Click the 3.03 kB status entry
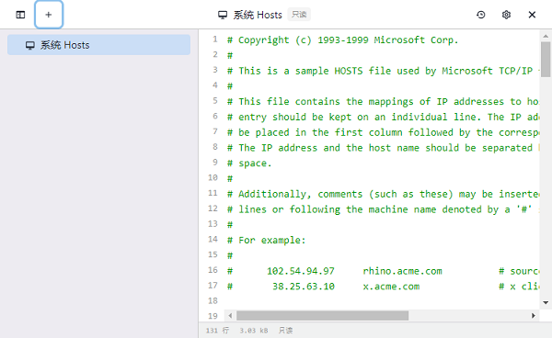 (x=254, y=331)
